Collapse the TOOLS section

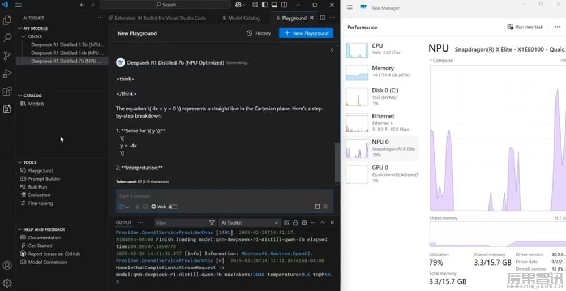[29, 162]
